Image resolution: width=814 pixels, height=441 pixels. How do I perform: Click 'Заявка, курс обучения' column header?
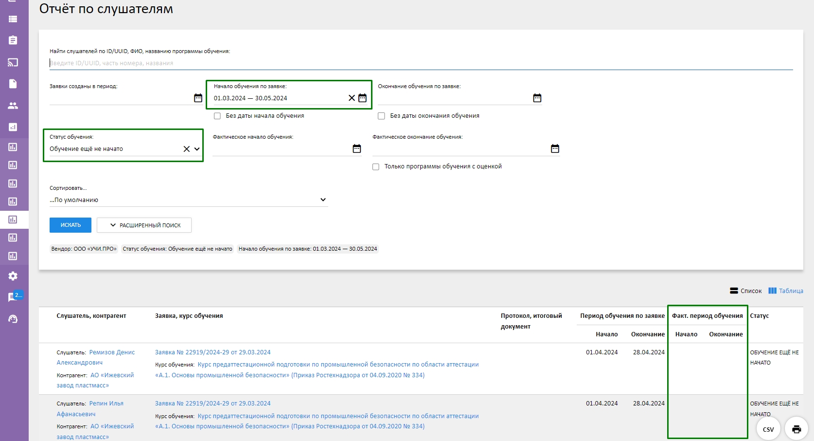click(189, 315)
